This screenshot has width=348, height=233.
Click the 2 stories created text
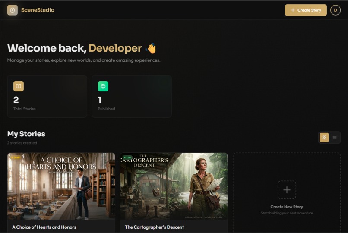tap(22, 143)
